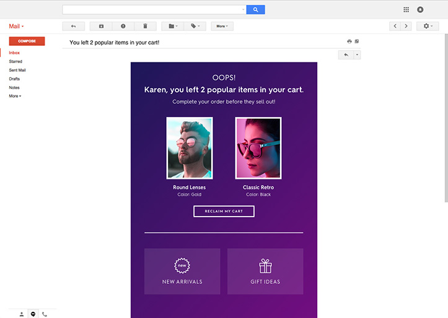Click 'Complete your order before they sell out!'

tap(224, 102)
